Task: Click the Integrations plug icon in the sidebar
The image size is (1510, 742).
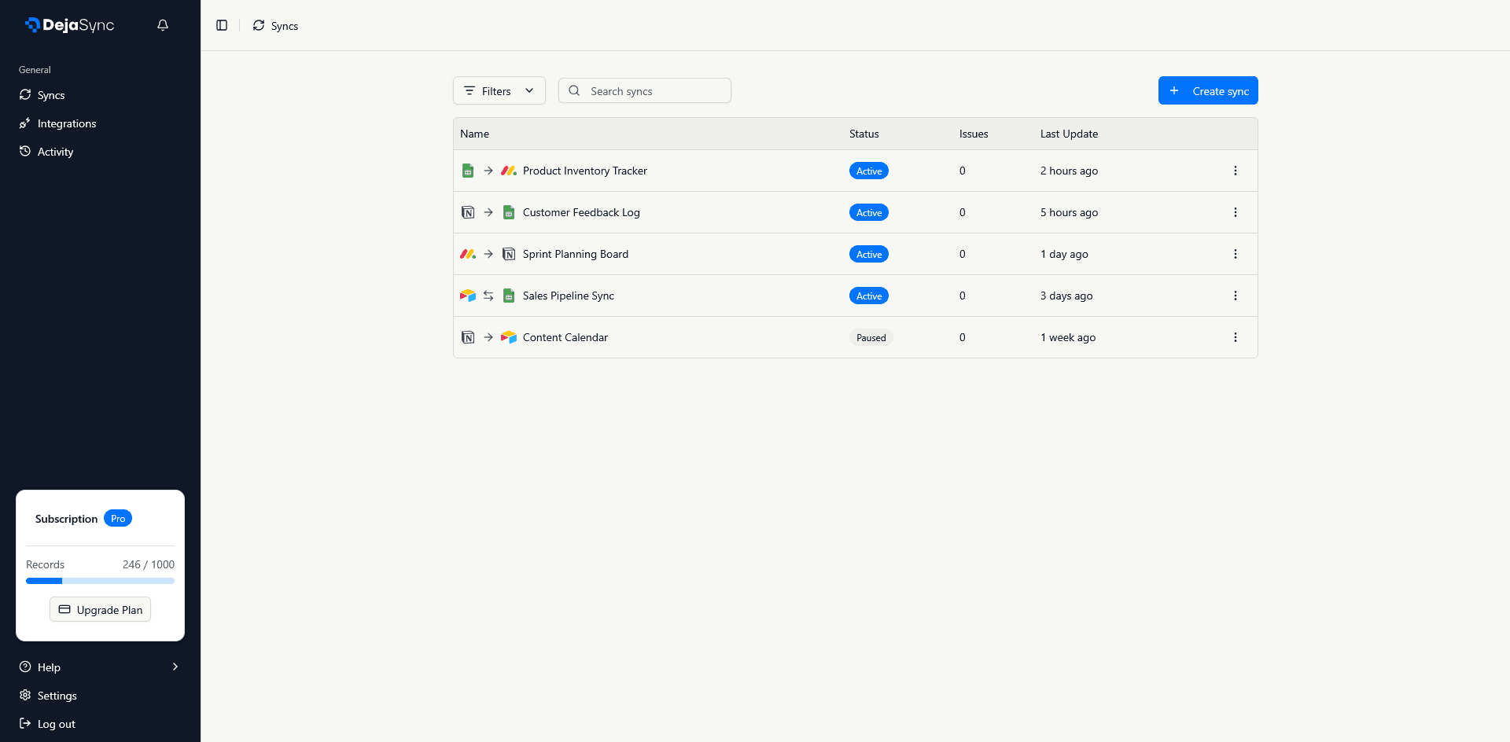Action: [25, 123]
